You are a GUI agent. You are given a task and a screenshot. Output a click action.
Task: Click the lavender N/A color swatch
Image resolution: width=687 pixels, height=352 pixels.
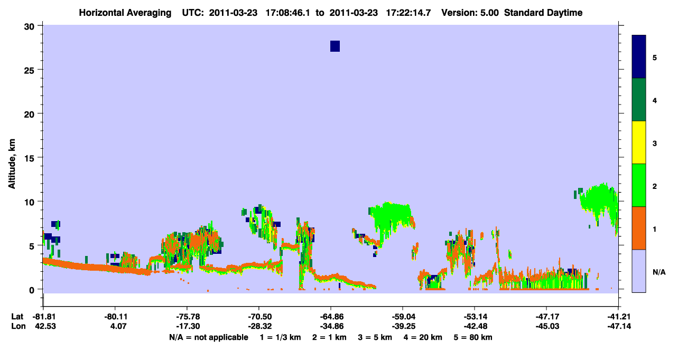639,270
